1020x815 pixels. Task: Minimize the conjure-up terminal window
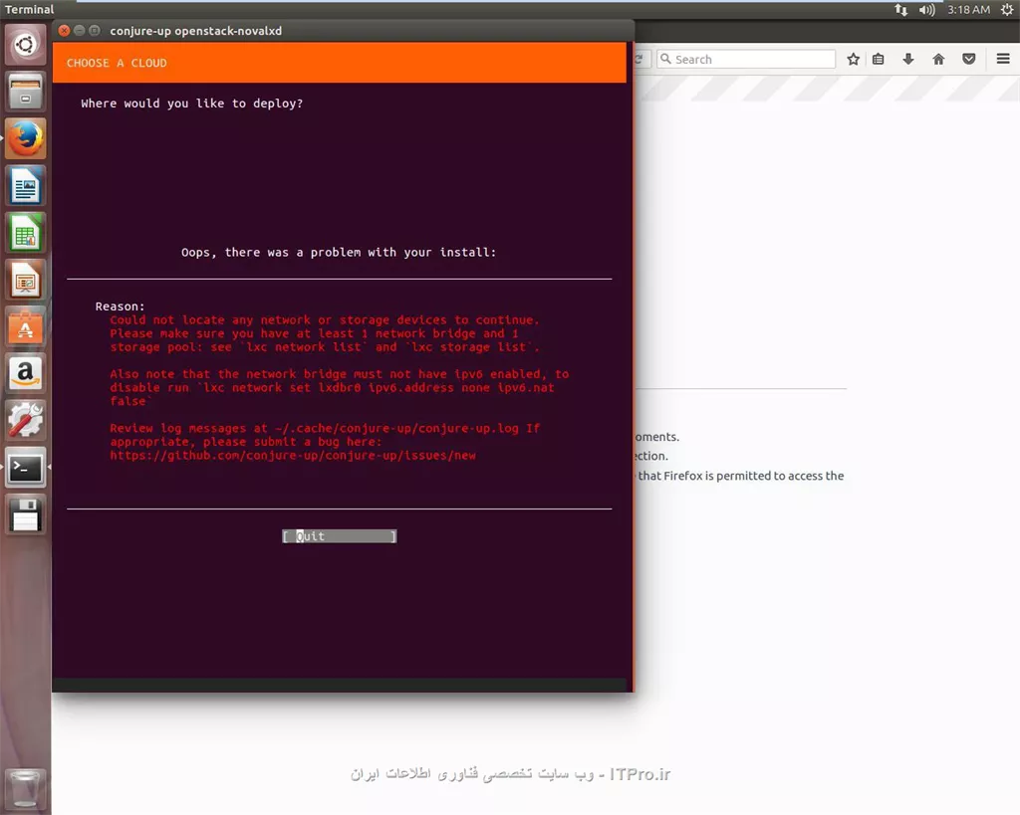pos(80,31)
